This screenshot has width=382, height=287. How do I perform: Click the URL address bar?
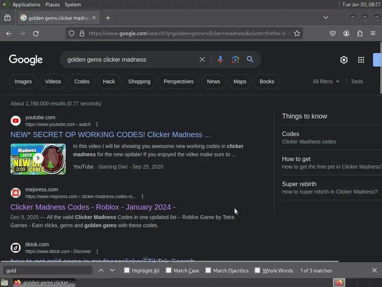coord(189,33)
